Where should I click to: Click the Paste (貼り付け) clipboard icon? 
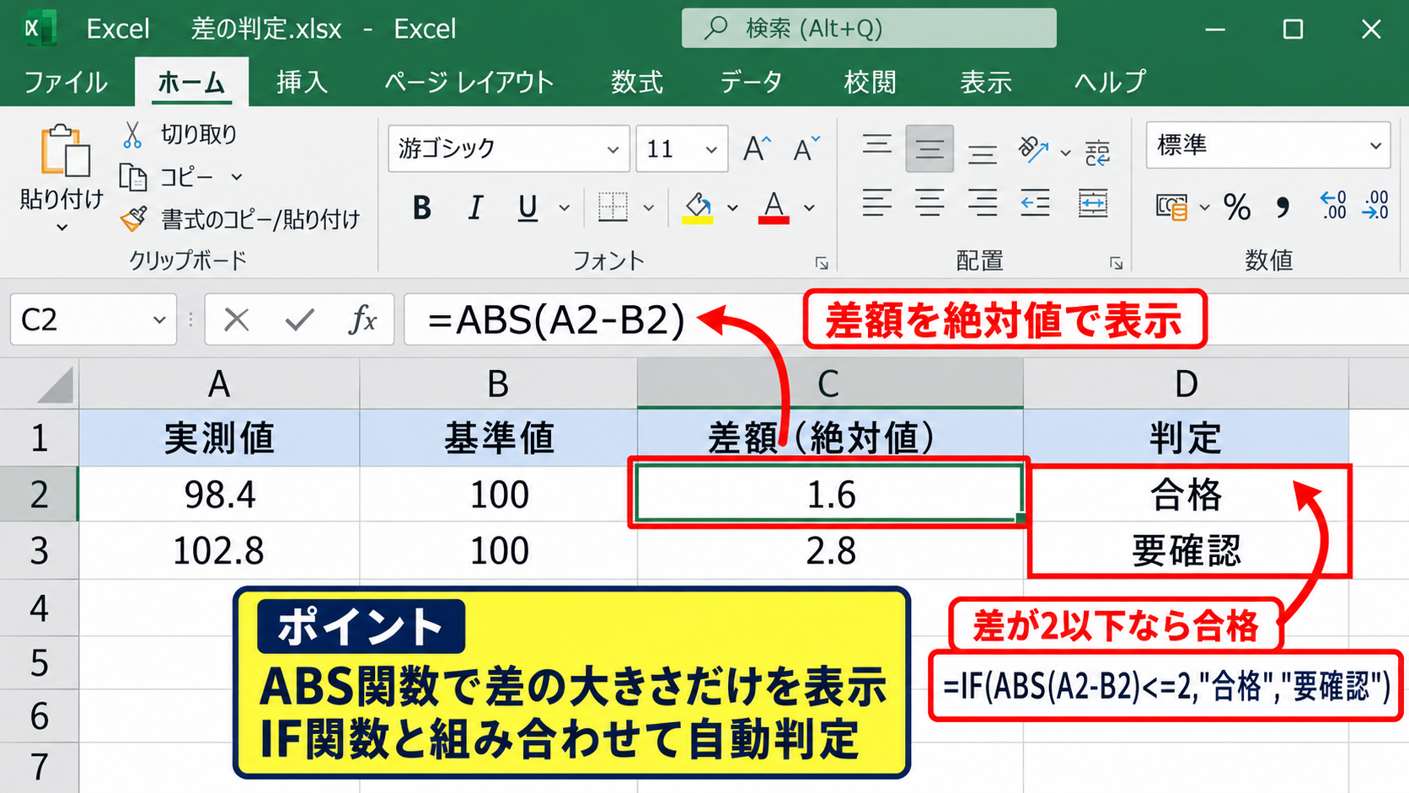(x=64, y=152)
